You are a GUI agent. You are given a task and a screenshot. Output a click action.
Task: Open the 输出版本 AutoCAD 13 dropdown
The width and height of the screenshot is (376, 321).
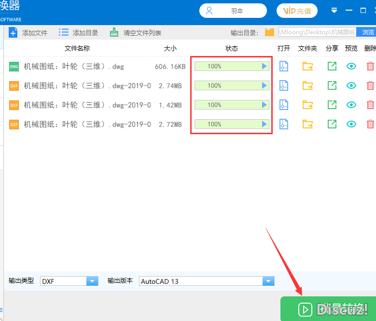268,281
